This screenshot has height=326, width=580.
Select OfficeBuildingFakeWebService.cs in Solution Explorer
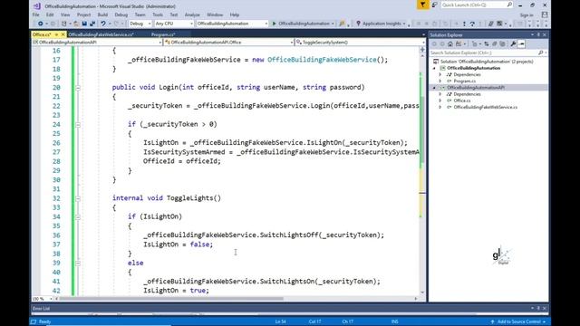486,107
